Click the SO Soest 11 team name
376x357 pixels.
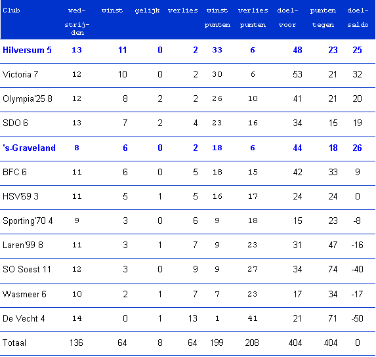pos(27,269)
